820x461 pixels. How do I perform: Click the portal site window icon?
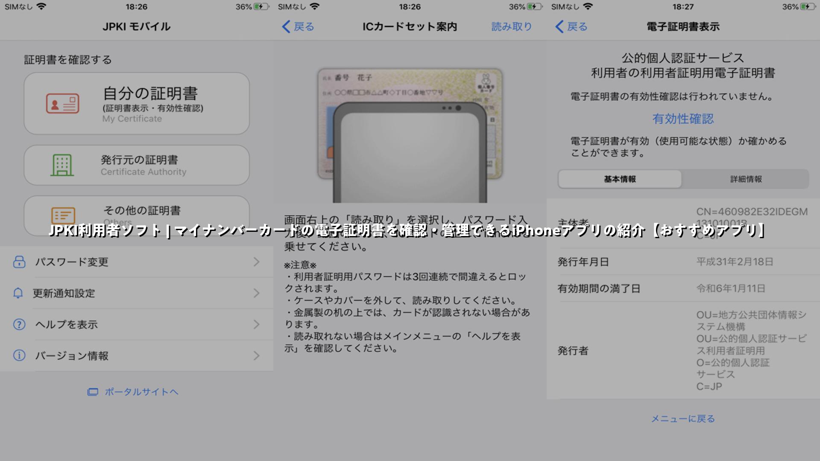coord(93,392)
